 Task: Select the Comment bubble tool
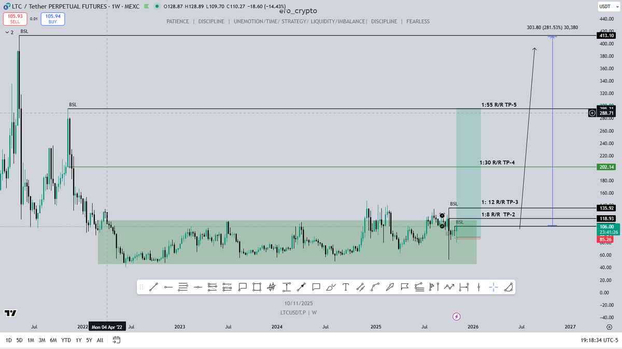click(316, 287)
